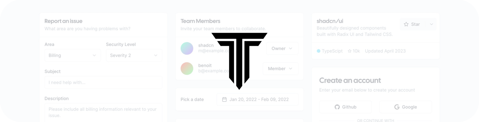Click the 10k stars count icon
Viewport: 479px width, 122px height.
(x=350, y=51)
